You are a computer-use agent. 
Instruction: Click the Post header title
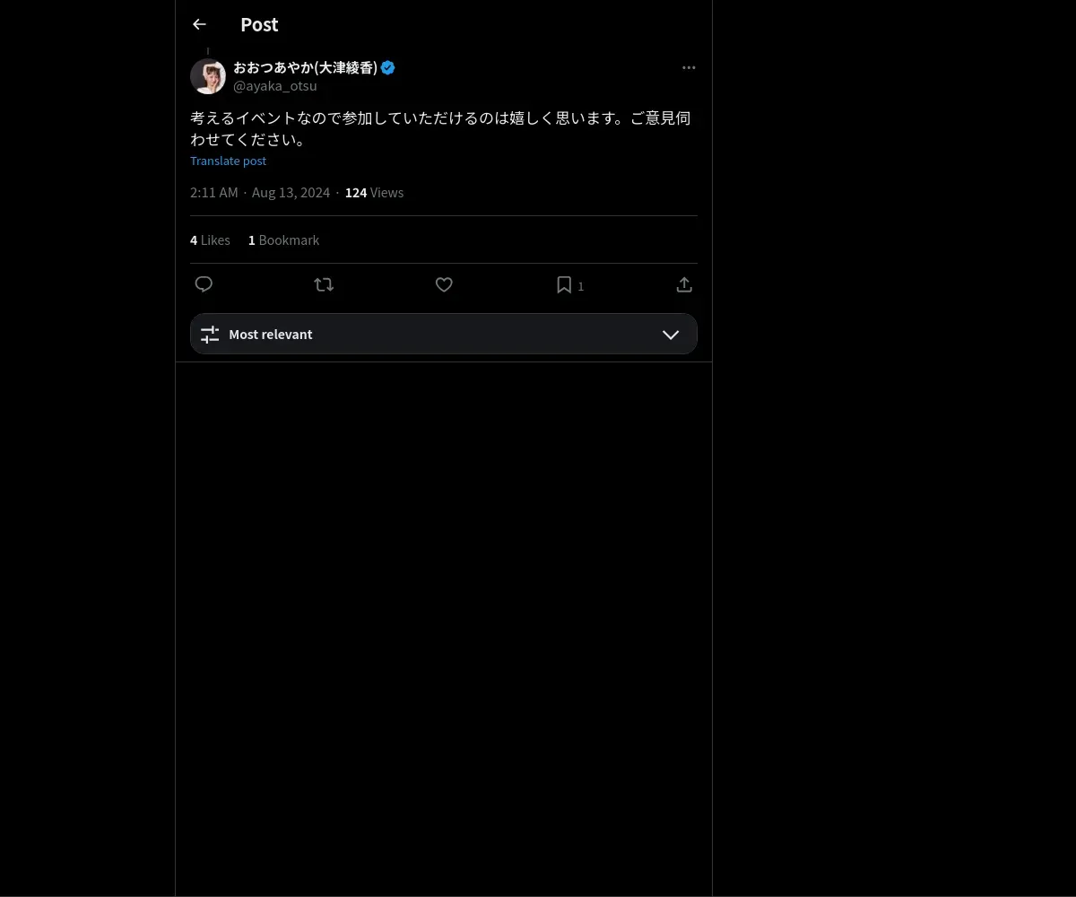coord(259,24)
